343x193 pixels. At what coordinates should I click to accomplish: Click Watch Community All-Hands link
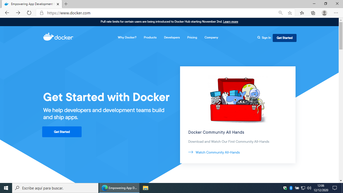click(x=214, y=152)
